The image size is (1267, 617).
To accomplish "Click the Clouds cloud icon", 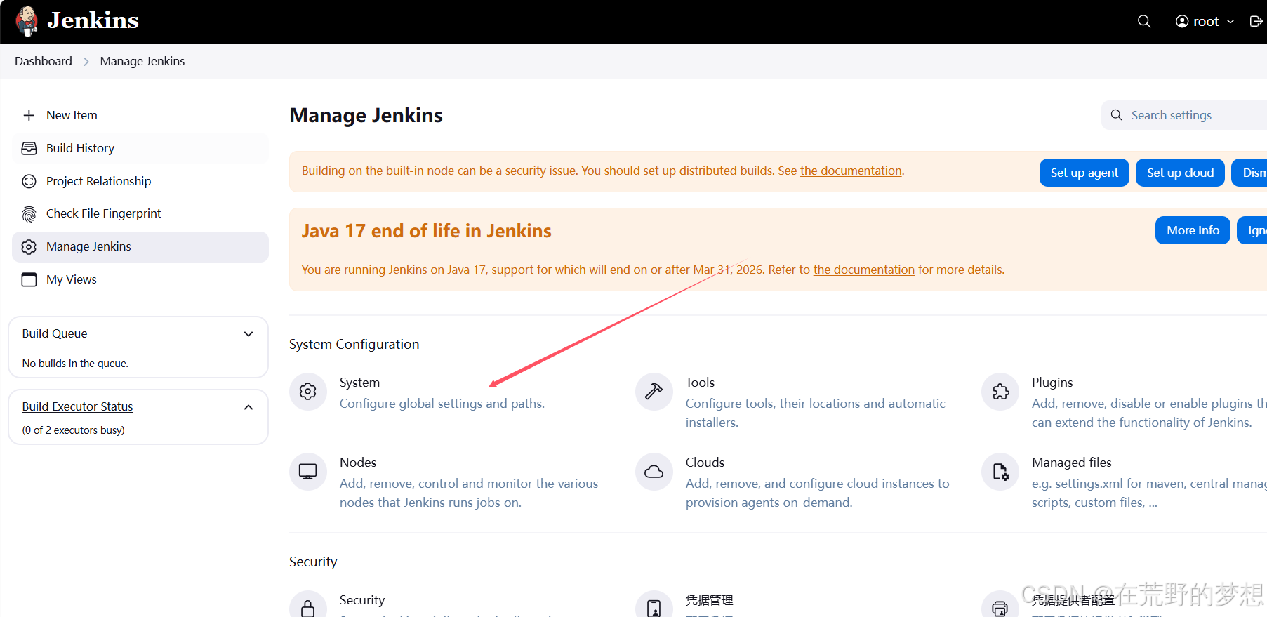I will click(654, 471).
